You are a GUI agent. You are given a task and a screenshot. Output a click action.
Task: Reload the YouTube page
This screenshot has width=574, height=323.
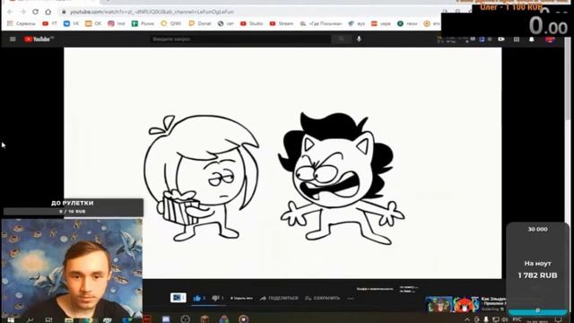[x=35, y=12]
